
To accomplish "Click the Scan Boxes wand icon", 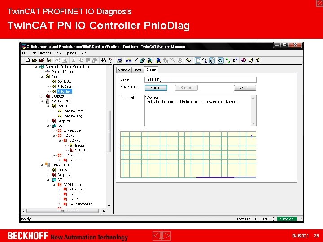I will coord(173,60).
